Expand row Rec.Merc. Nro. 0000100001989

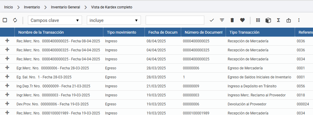[7, 112]
